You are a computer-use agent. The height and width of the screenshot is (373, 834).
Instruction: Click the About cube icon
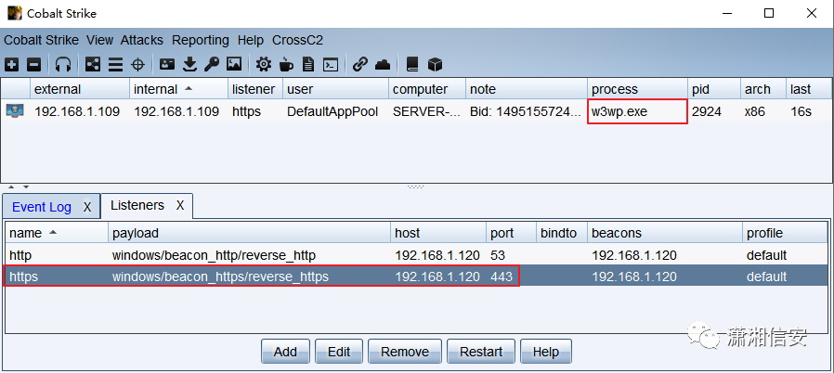tap(435, 65)
